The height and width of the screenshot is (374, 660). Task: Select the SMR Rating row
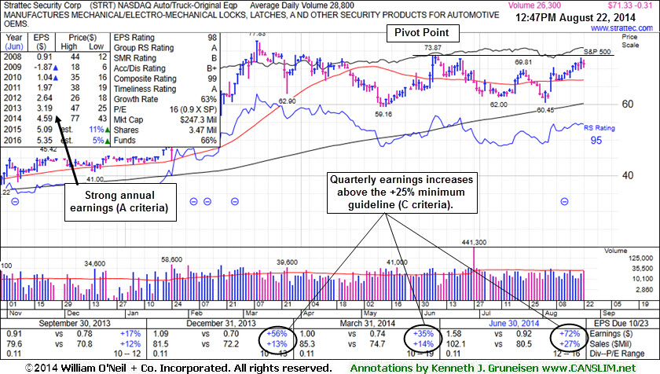tap(165, 58)
